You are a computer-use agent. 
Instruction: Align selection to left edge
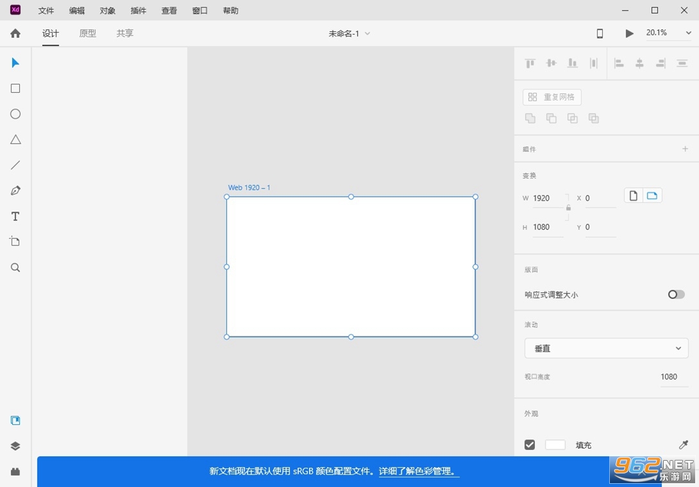pos(619,63)
